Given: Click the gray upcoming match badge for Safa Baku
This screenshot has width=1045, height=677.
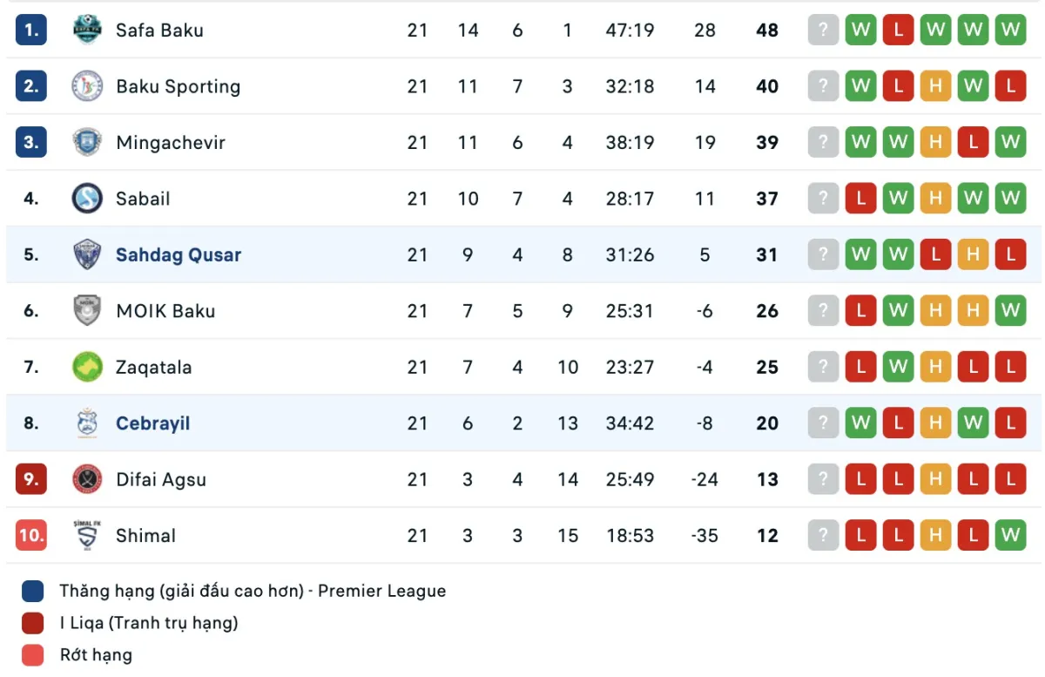Looking at the screenshot, I should 823,30.
